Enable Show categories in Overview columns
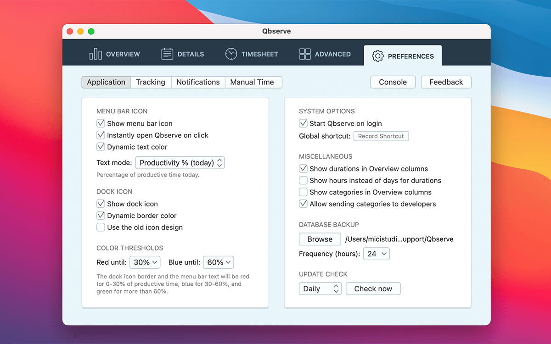Image resolution: width=551 pixels, height=344 pixels. [x=303, y=192]
